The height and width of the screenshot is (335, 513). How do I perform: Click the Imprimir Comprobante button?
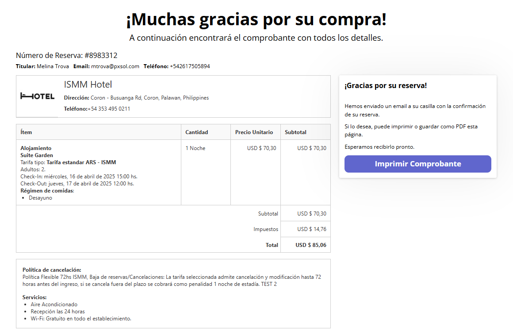pyautogui.click(x=417, y=164)
